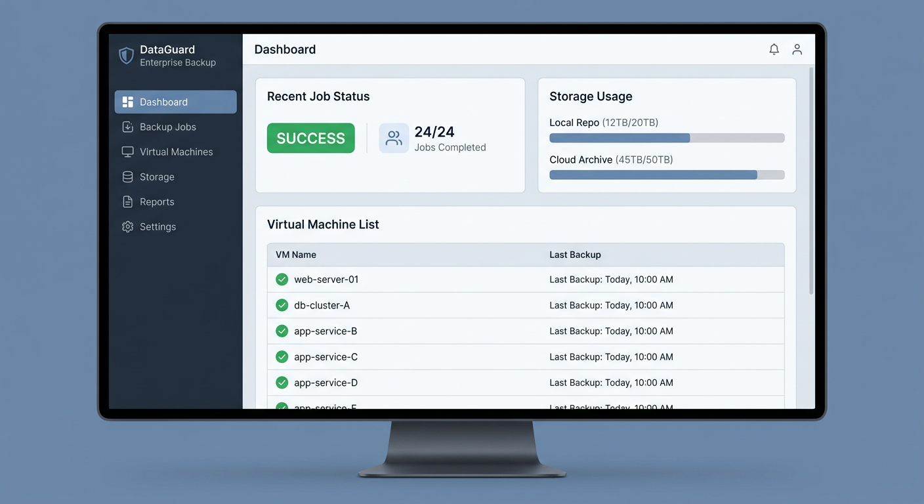Select the db-cluster-A VM name
The width and height of the screenshot is (924, 504).
pos(322,305)
